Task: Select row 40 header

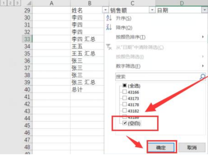Action: tap(27, 89)
